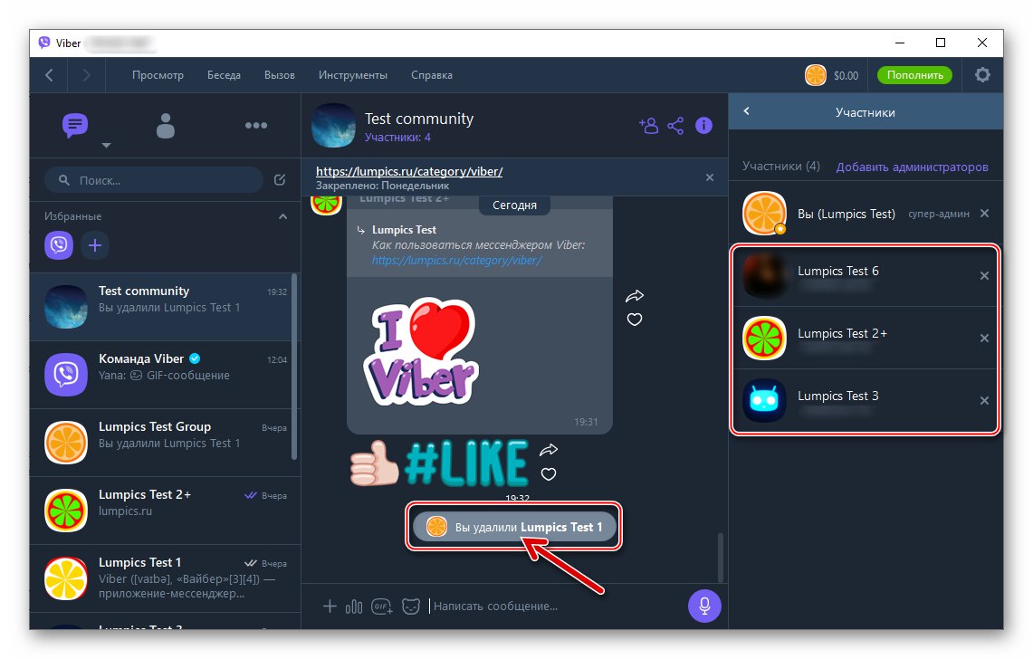The width and height of the screenshot is (1033, 659).
Task: Click the Test community avatar in header
Action: (333, 125)
